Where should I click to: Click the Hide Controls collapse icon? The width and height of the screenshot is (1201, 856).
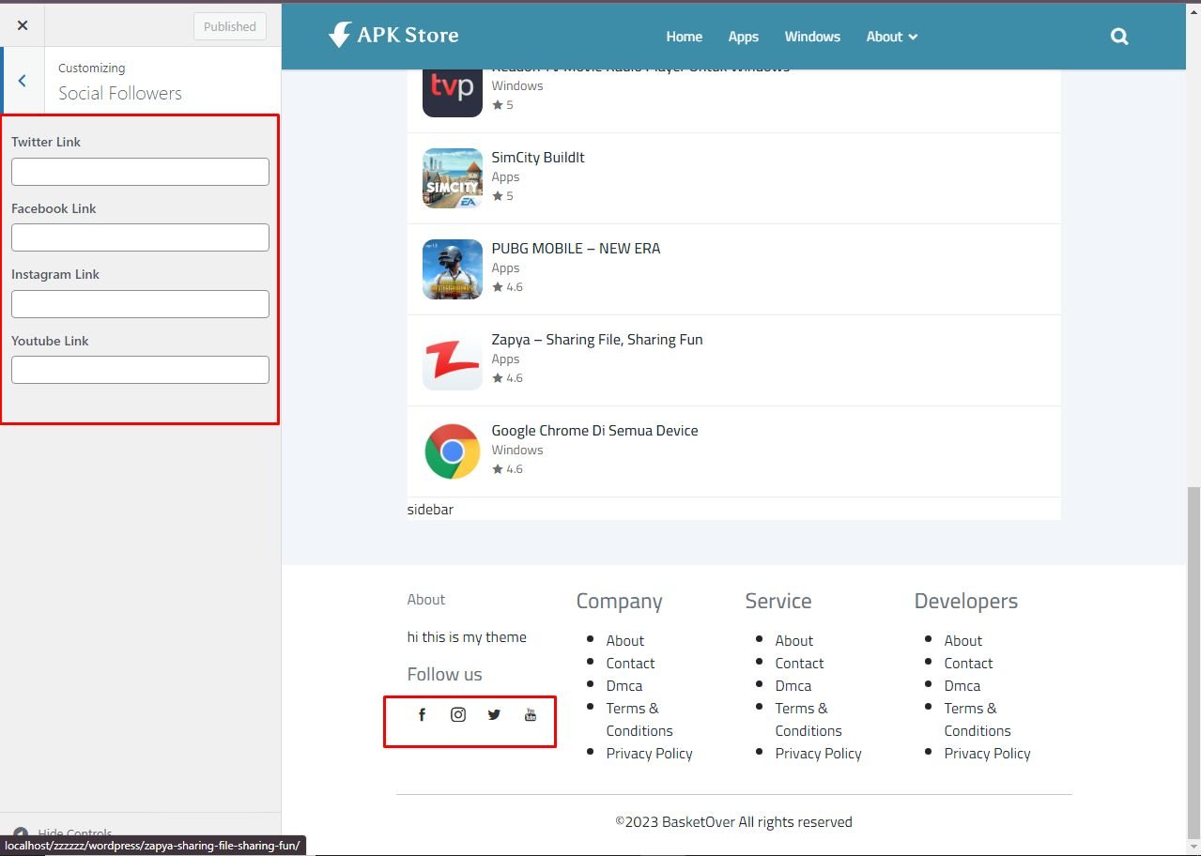point(21,833)
